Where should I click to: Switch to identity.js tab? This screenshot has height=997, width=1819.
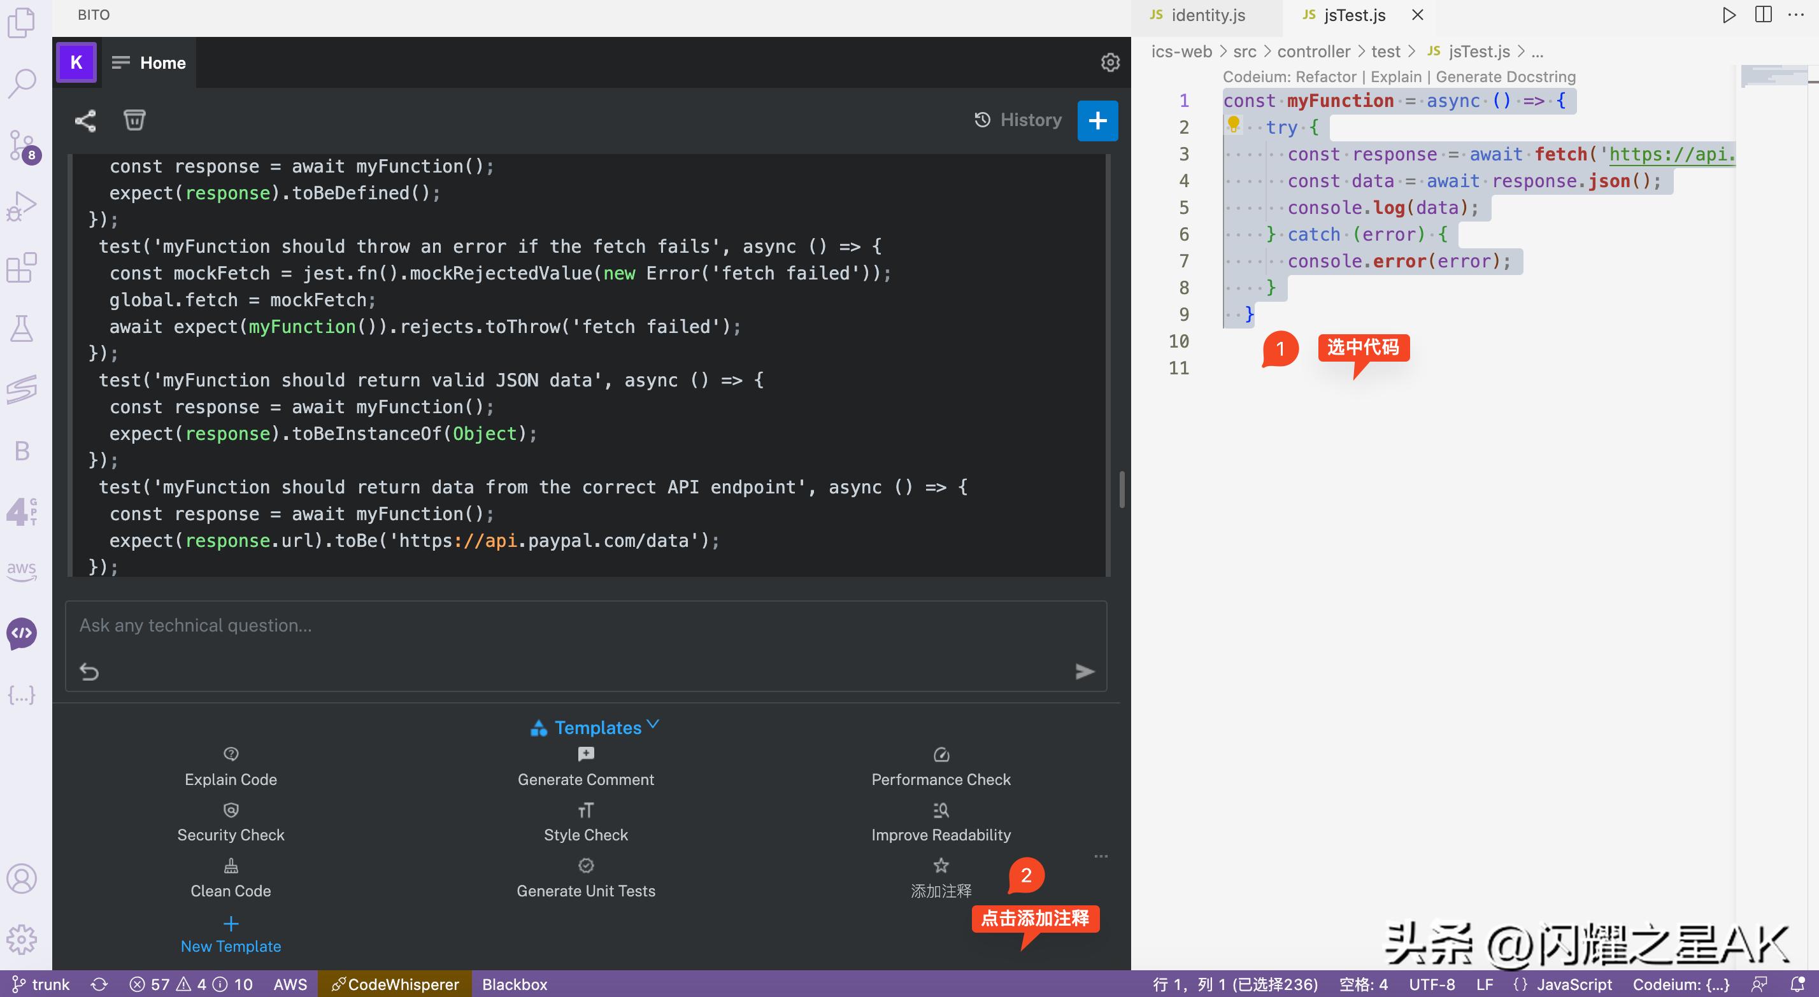point(1208,15)
